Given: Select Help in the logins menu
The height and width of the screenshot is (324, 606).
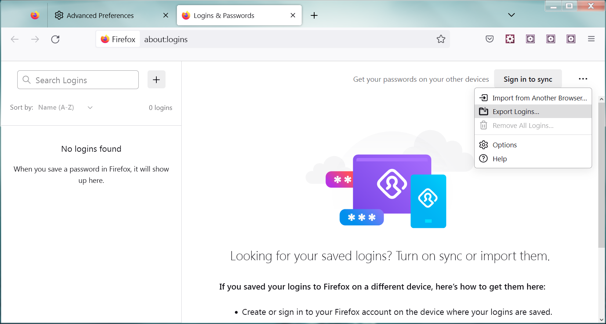Looking at the screenshot, I should pyautogui.click(x=500, y=159).
